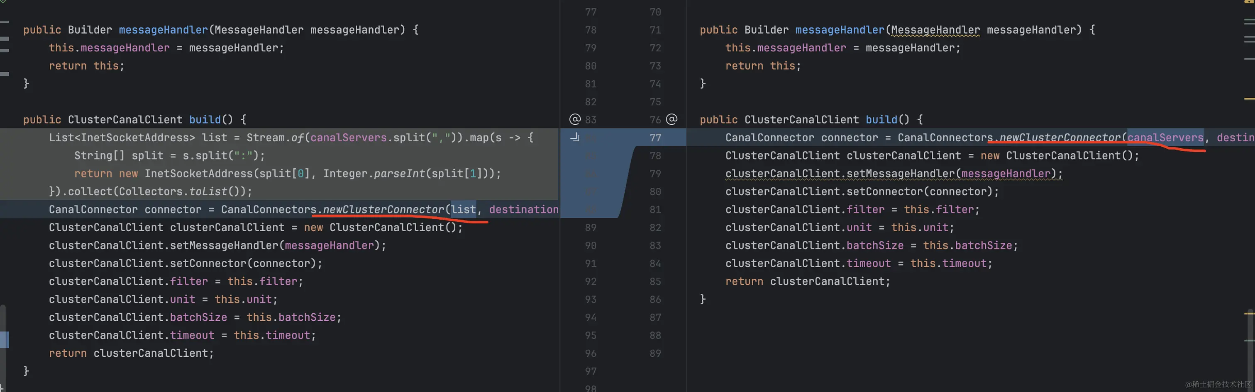
Task: Click "clusterCanalClient.filter = this.filter;" in left pane
Action: pyautogui.click(x=176, y=282)
